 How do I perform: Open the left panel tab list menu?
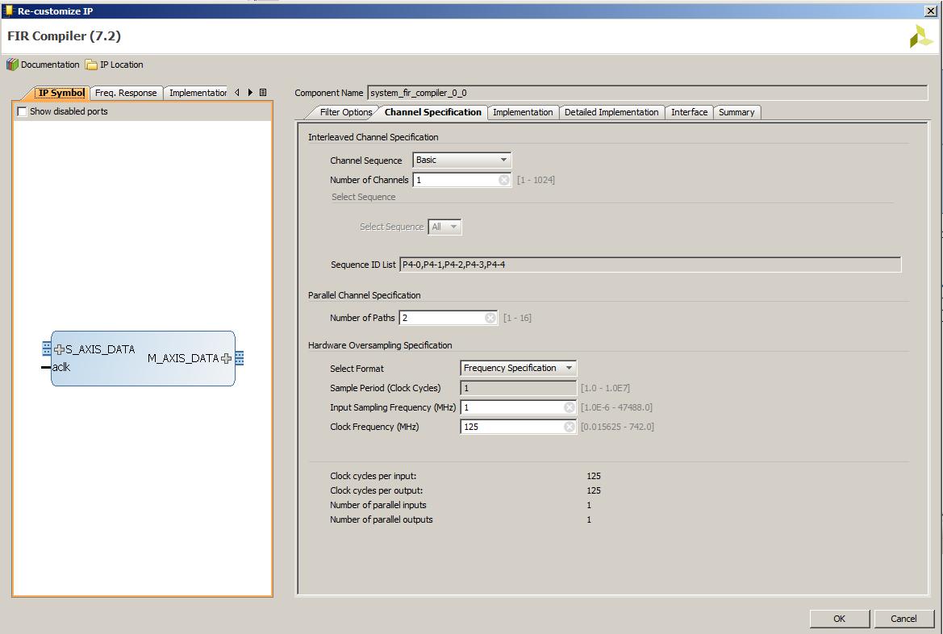tap(263, 93)
